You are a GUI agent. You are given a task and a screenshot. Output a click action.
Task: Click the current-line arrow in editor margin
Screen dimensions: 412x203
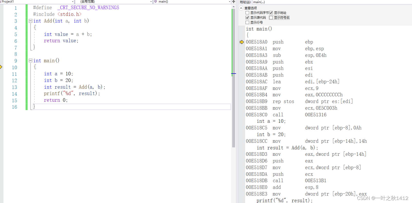pos(1,67)
